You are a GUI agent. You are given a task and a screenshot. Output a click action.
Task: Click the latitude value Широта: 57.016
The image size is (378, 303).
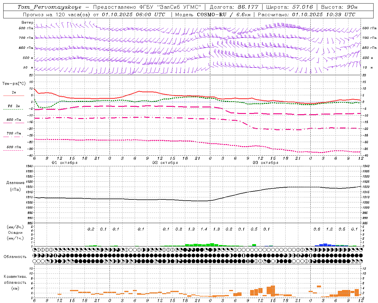290,7
